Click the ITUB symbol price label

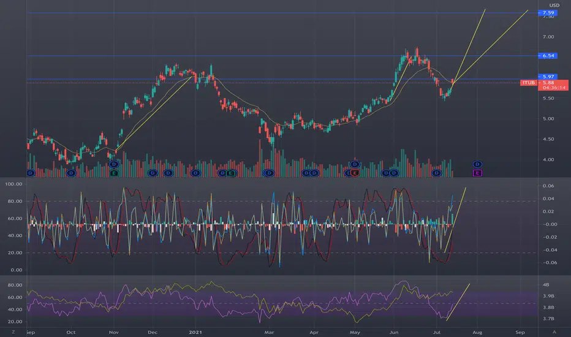(x=529, y=83)
